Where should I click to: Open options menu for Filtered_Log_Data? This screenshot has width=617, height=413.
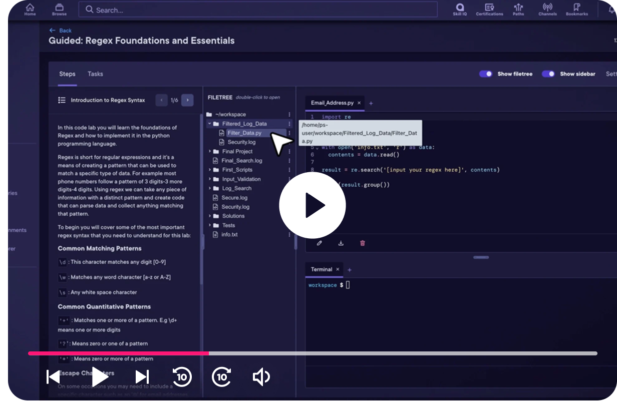tap(289, 124)
